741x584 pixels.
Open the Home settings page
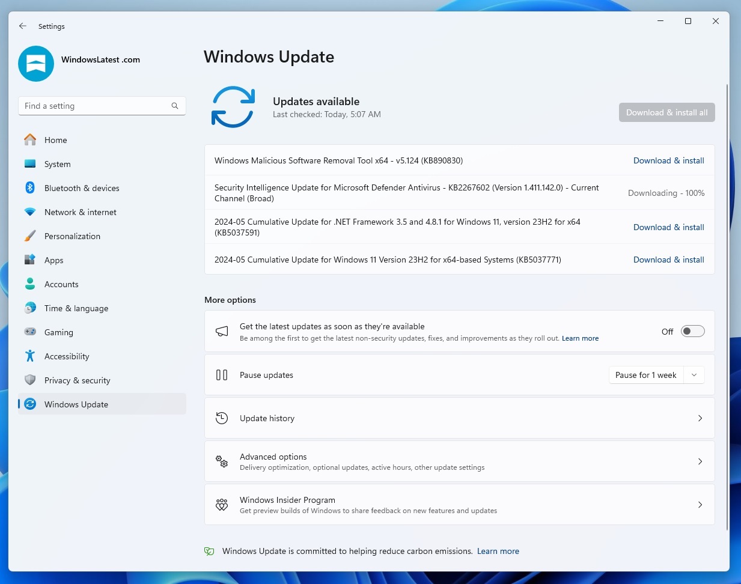[x=102, y=140]
